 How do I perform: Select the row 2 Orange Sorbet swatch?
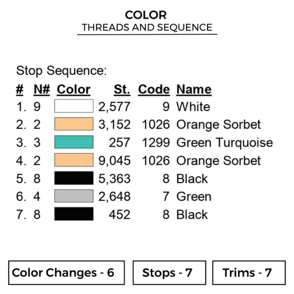click(73, 124)
